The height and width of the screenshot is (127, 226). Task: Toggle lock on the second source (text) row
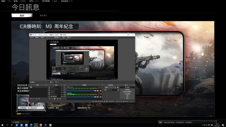tap(64, 89)
